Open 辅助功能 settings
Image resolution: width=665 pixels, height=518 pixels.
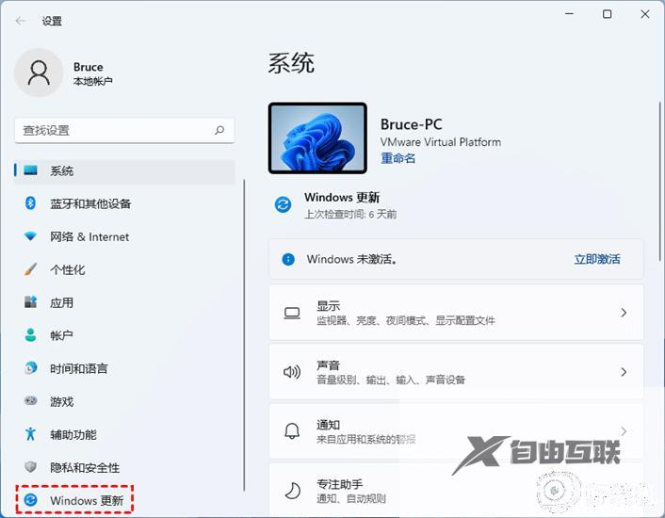(124, 434)
